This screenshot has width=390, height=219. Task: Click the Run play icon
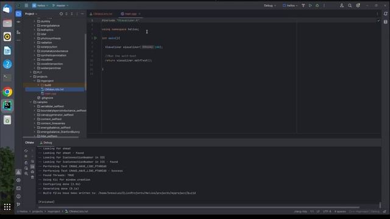pyautogui.click(x=310, y=5)
